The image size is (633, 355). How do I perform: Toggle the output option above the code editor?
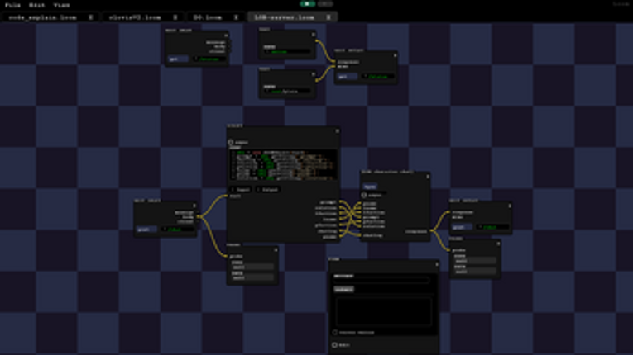pos(231,143)
